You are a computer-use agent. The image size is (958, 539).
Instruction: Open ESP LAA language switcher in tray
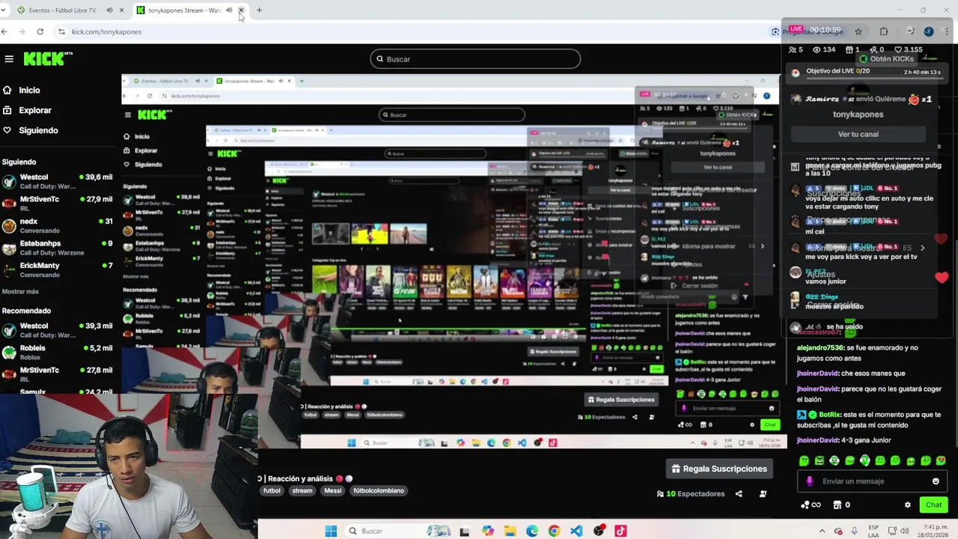[x=873, y=531]
